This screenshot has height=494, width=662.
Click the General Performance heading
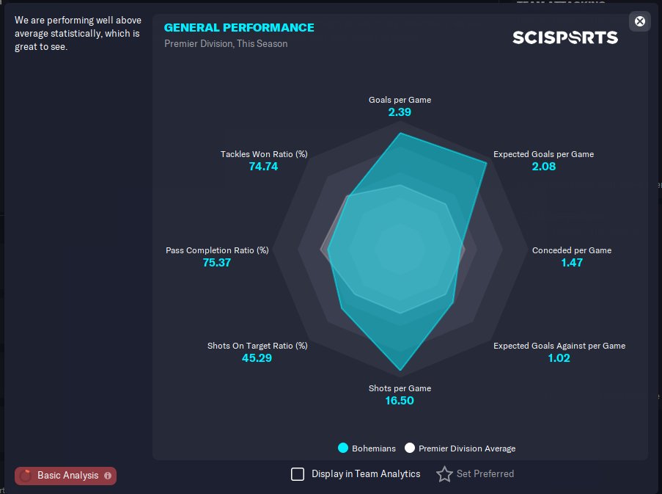(x=239, y=27)
